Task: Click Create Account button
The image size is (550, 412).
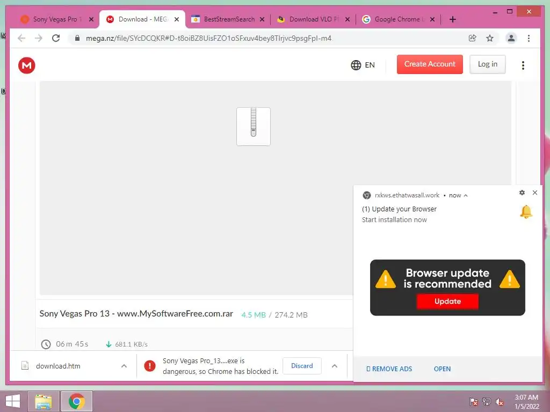Action: (x=430, y=64)
